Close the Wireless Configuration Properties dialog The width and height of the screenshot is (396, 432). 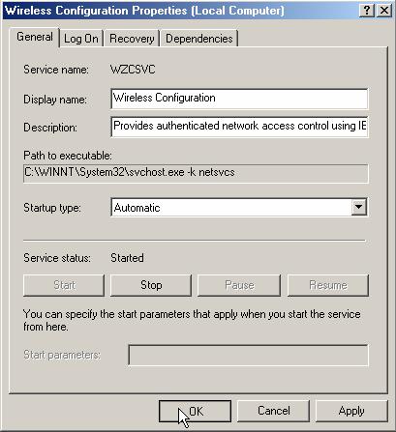point(384,11)
